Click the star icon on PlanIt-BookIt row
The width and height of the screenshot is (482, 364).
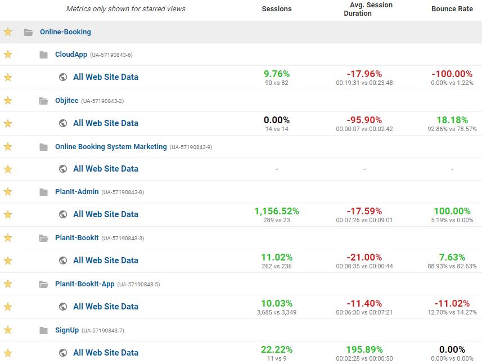[x=8, y=237]
